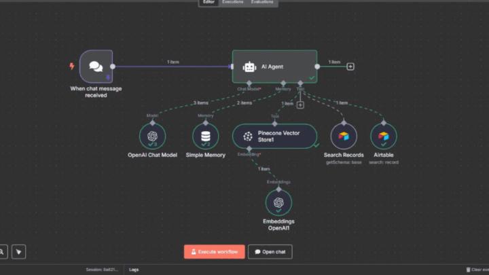Open the Embeddings OpenAI1 node

click(278, 202)
